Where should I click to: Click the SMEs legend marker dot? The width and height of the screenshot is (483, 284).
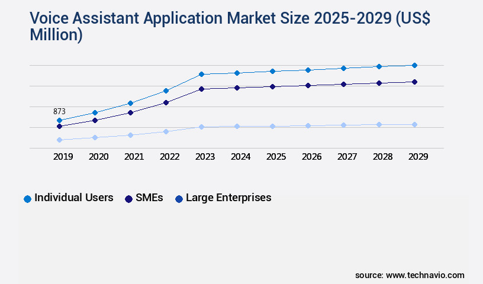128,199
